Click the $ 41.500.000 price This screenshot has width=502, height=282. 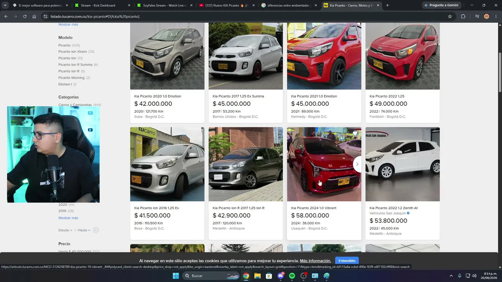click(x=153, y=215)
